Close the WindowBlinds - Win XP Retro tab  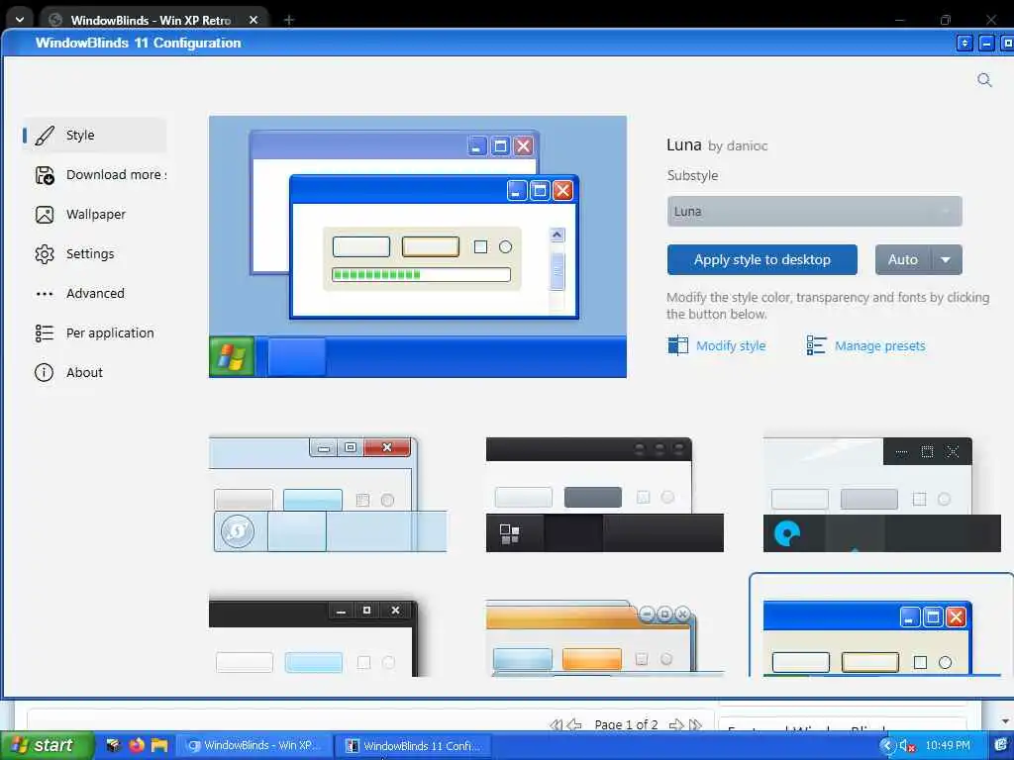[x=253, y=20]
